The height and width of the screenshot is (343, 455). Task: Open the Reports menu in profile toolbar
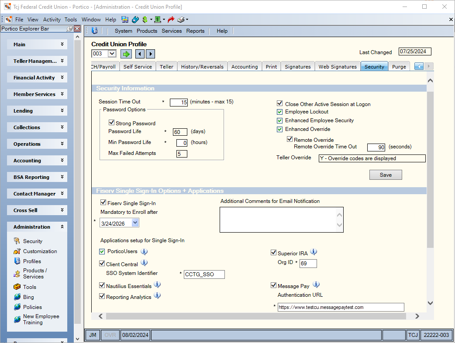coord(195,31)
